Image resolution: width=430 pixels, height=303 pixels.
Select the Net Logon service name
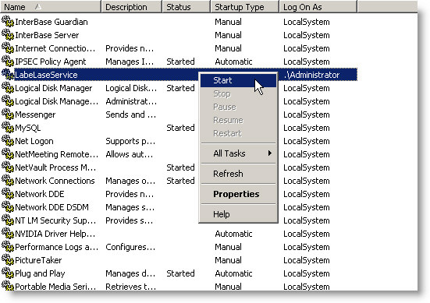[34, 141]
